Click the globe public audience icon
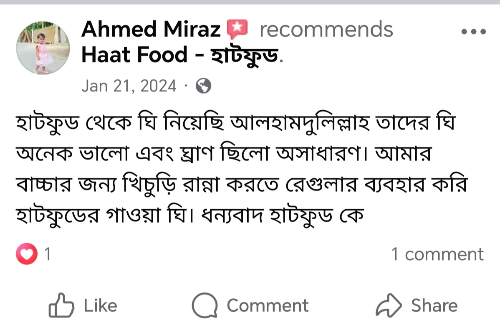The image size is (500, 335). (203, 86)
